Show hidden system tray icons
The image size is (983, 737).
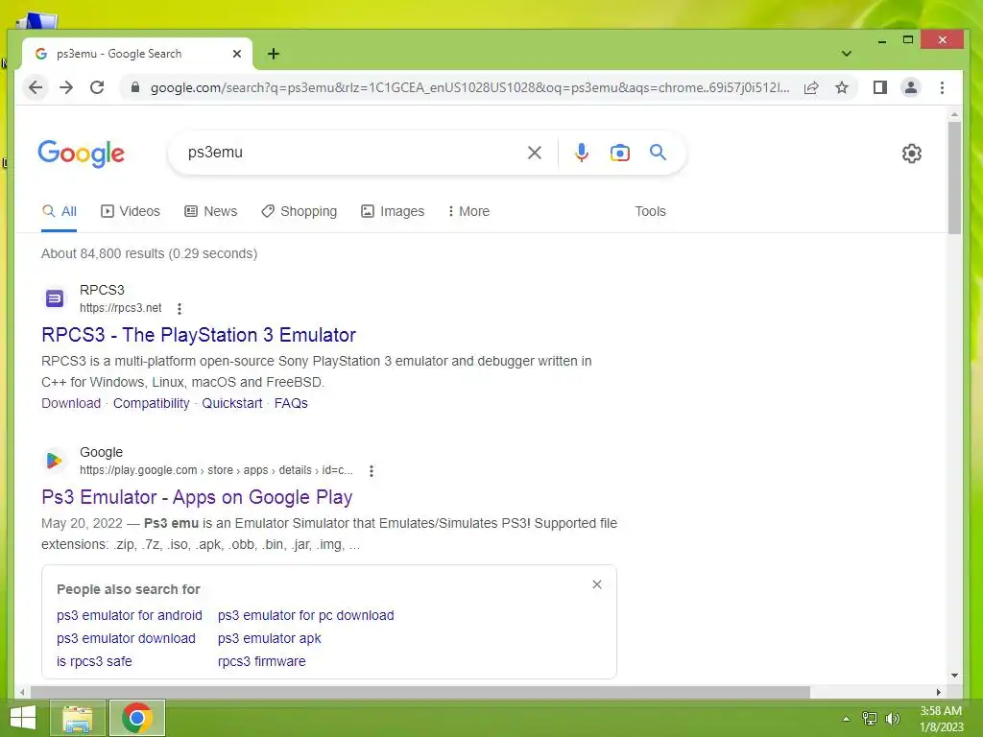[846, 719]
